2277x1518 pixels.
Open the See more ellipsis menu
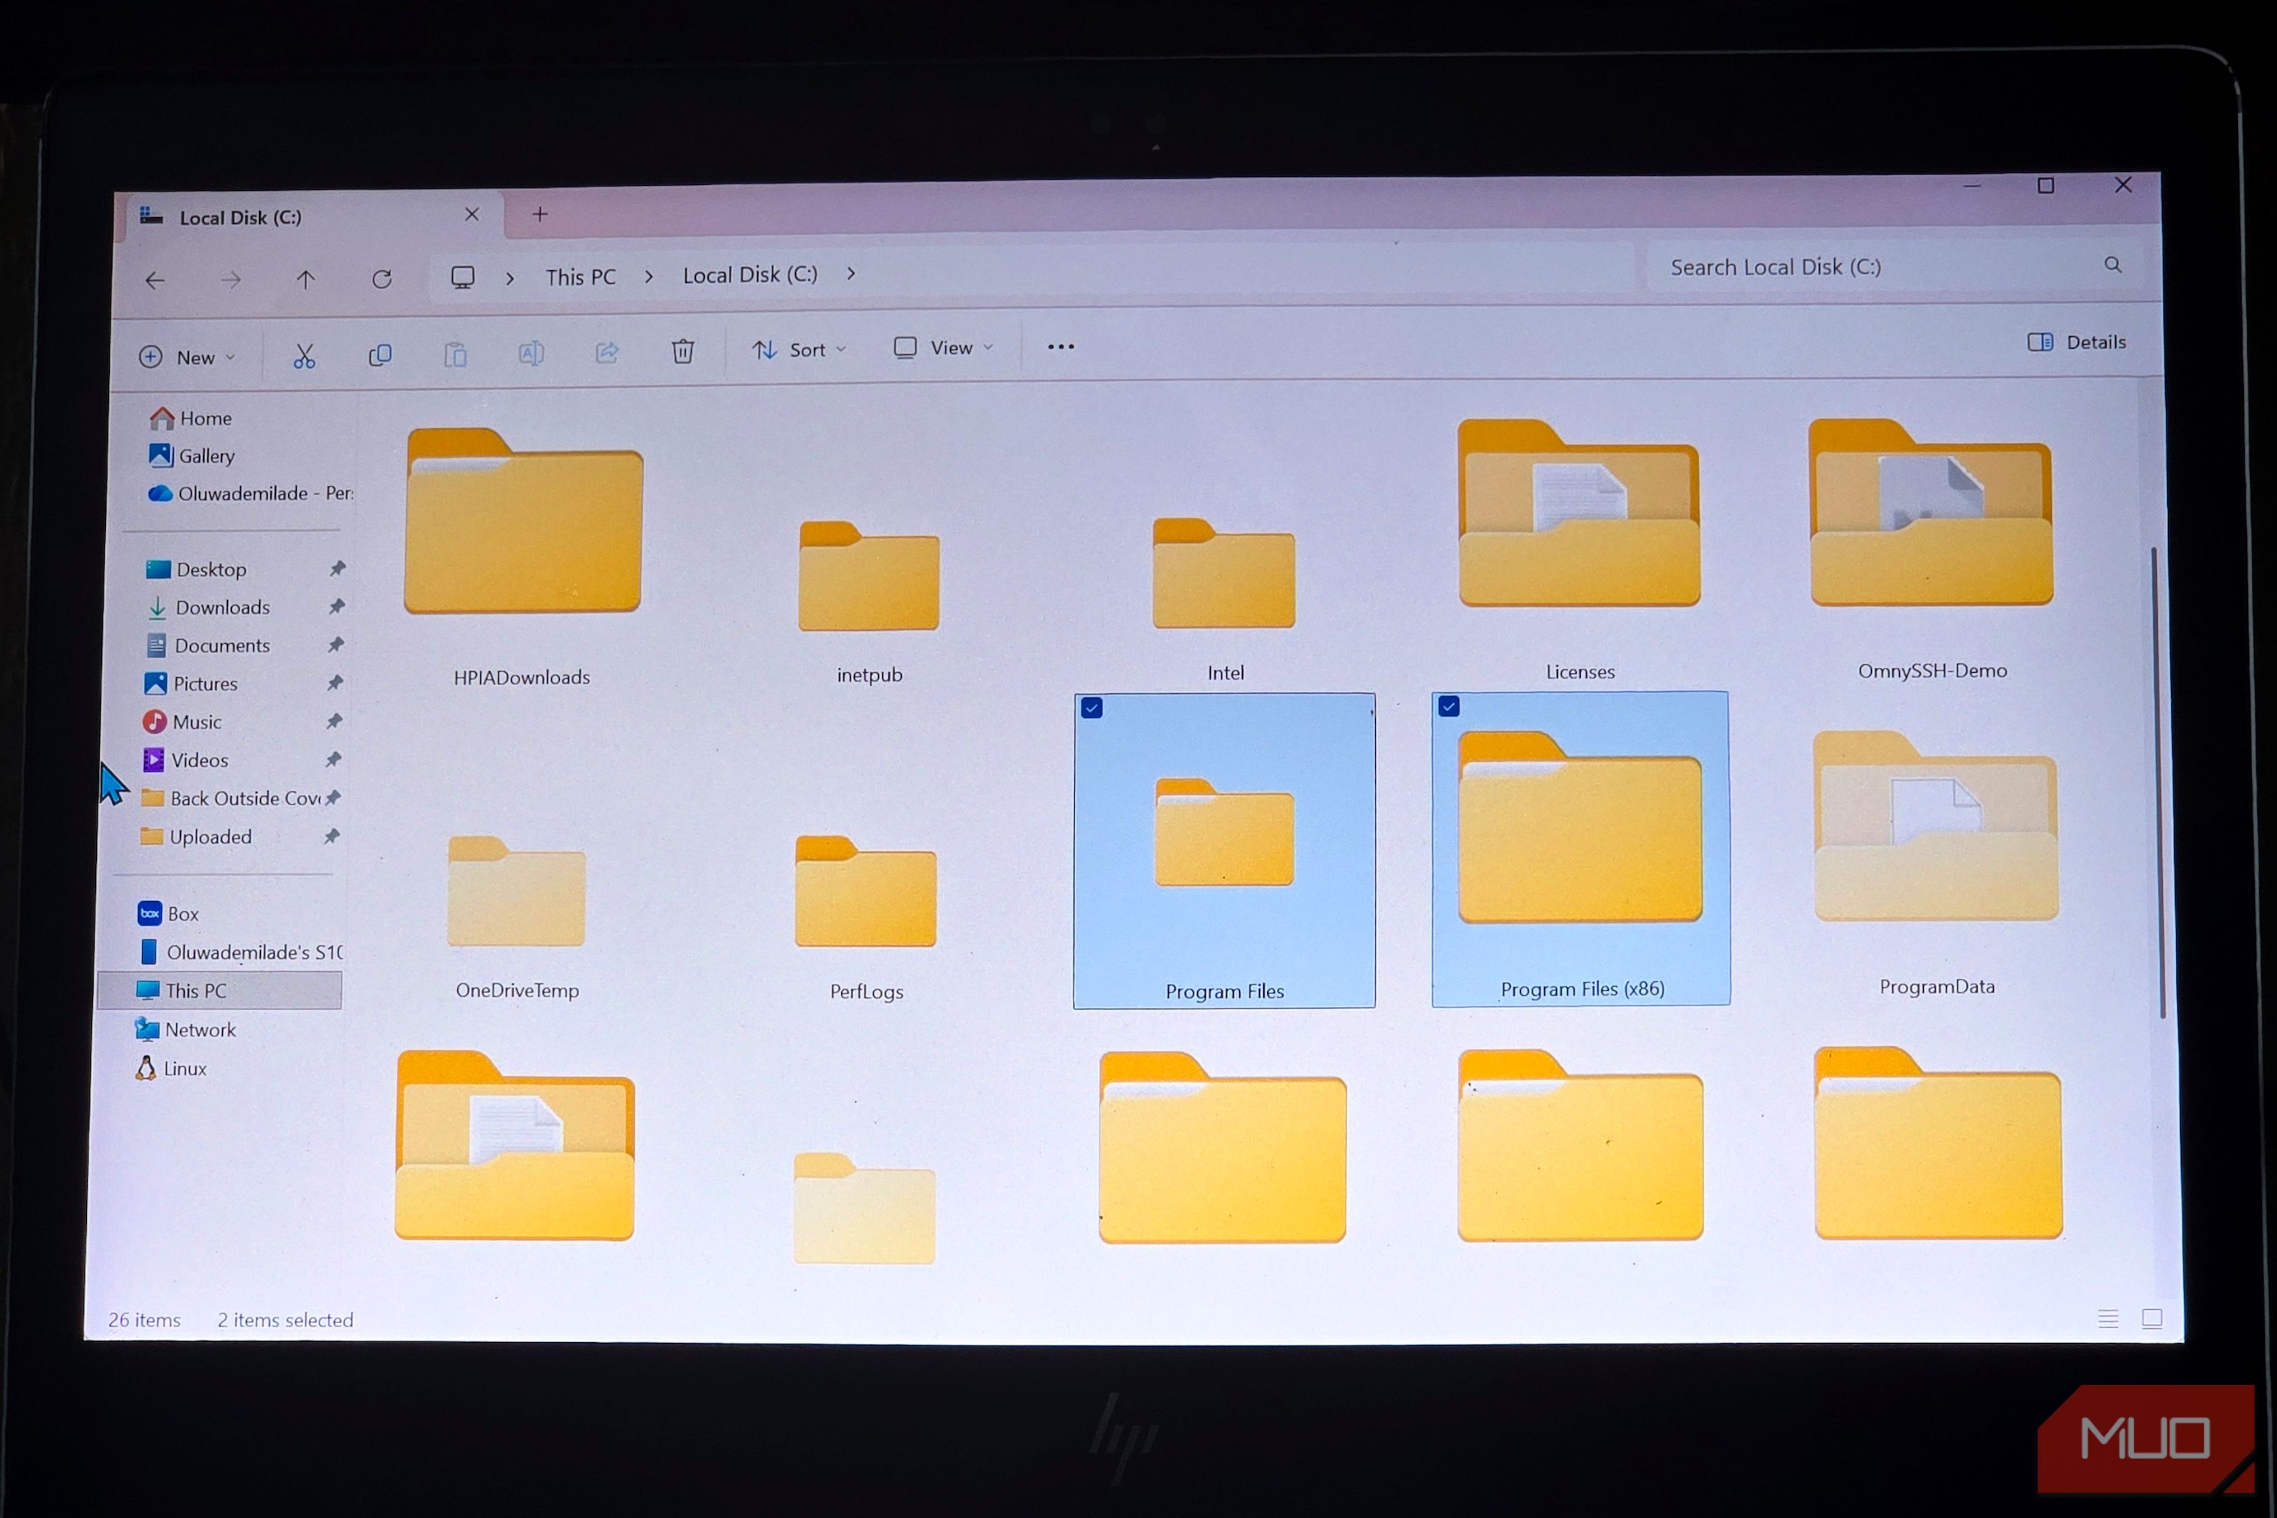(1060, 346)
